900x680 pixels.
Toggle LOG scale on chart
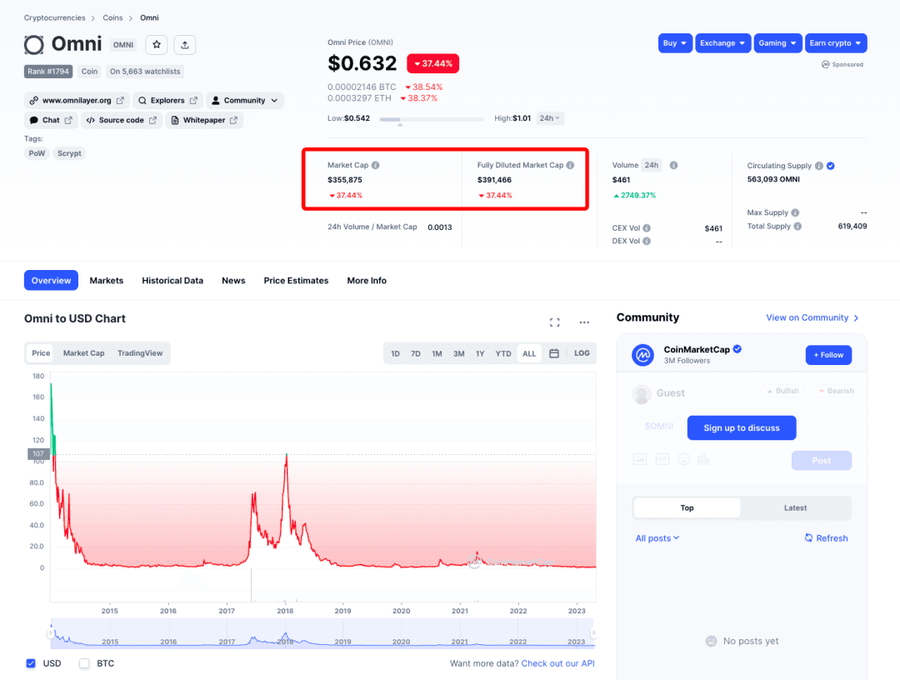coord(582,353)
